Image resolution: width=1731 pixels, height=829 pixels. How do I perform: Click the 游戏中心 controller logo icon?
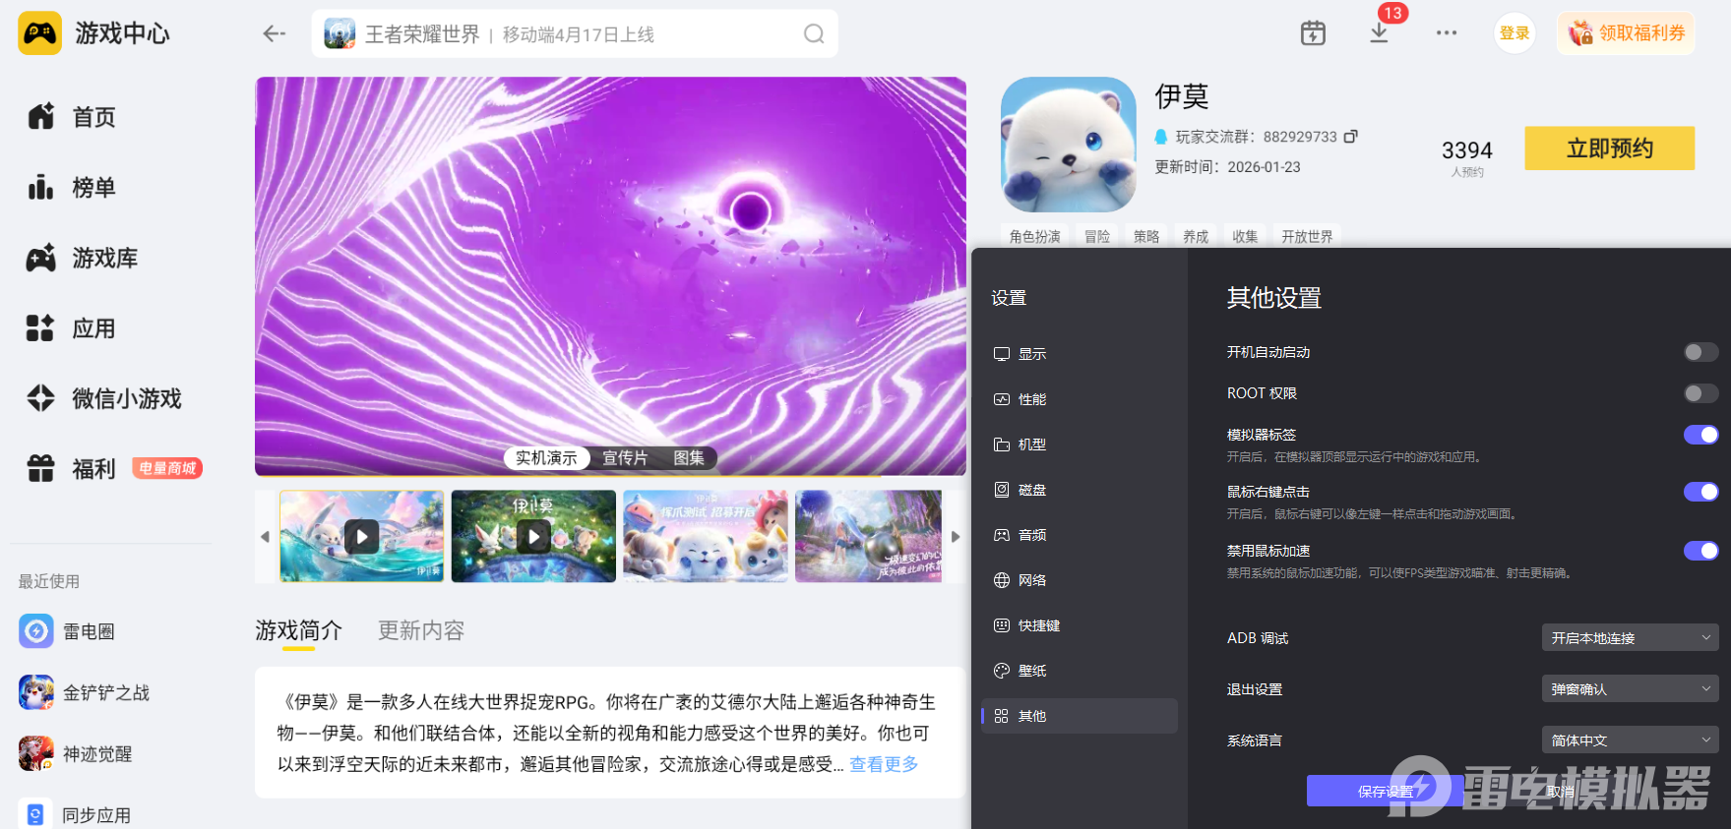pos(40,33)
